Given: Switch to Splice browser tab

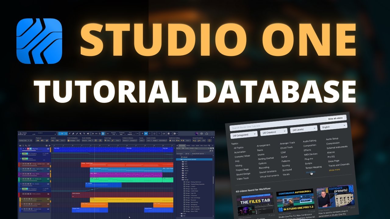Looking at the screenshot, I should coord(197,145).
